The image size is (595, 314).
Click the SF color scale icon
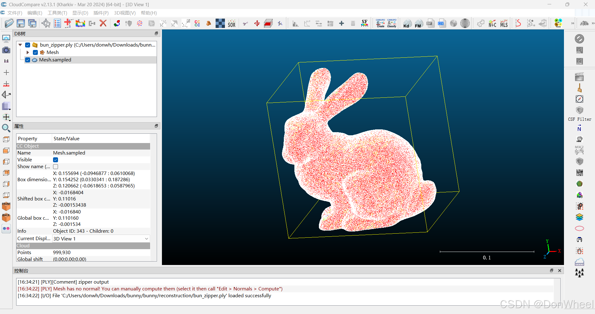tap(365, 24)
